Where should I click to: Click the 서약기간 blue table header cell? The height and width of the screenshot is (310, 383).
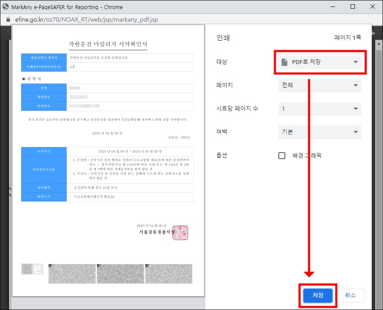(44, 152)
